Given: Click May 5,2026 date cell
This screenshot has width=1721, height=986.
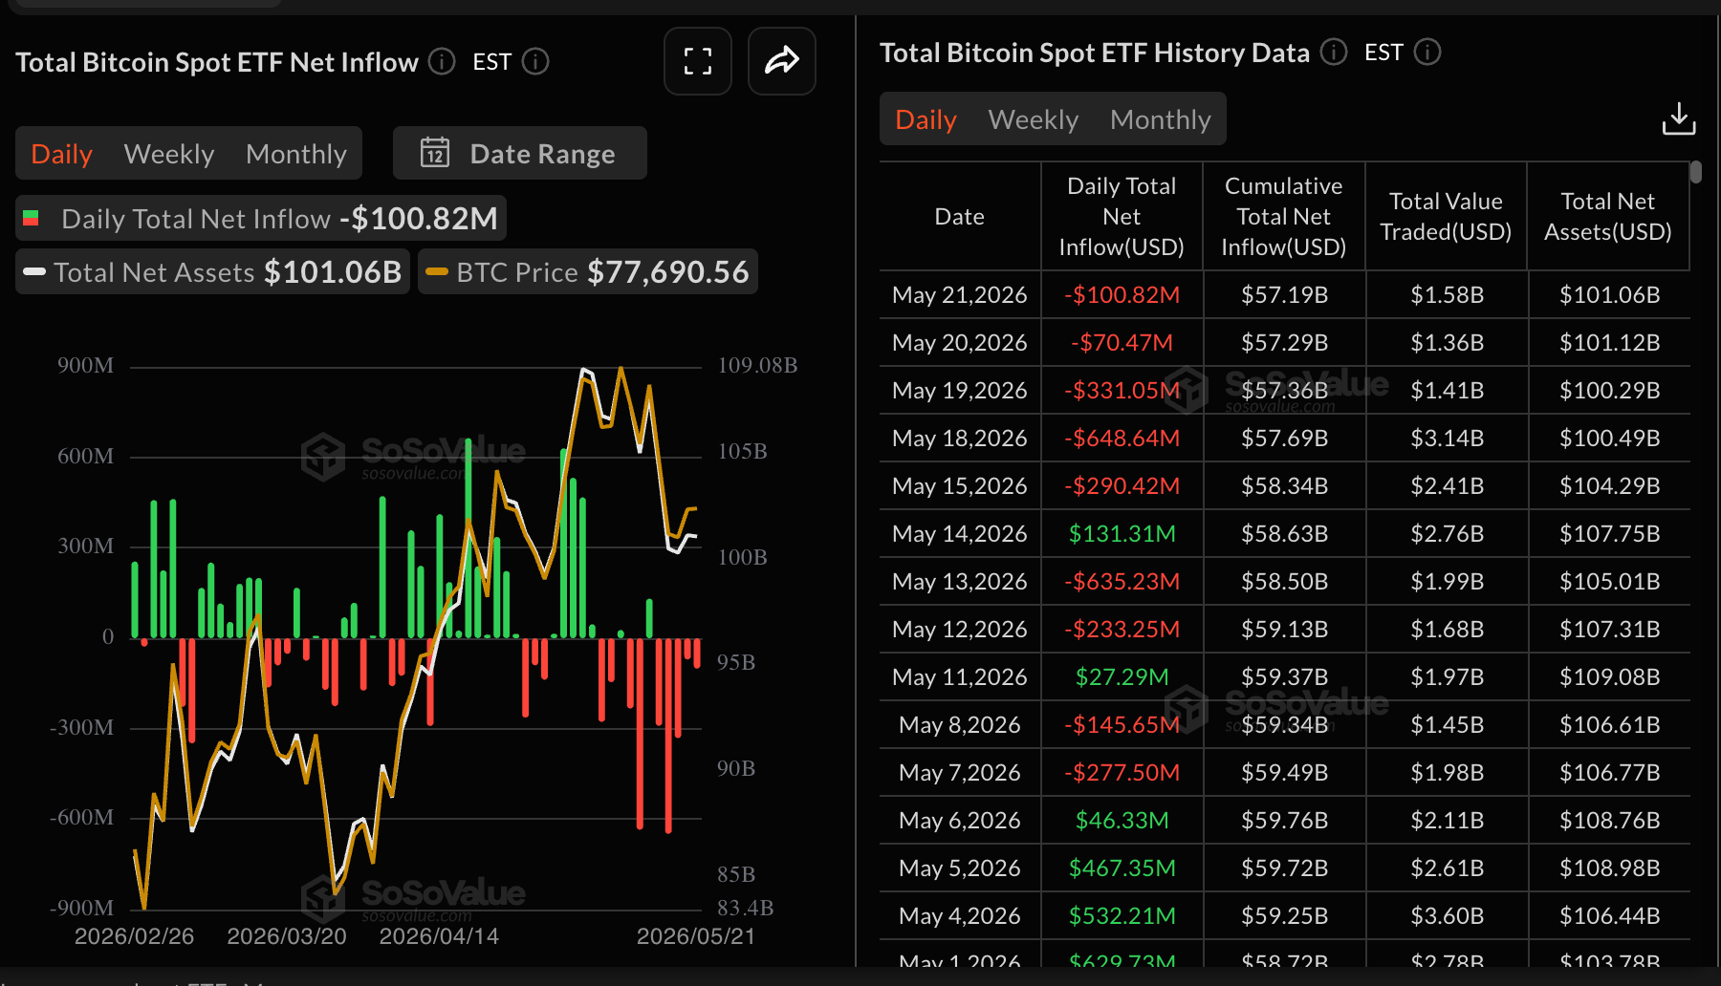Looking at the screenshot, I should [960, 868].
